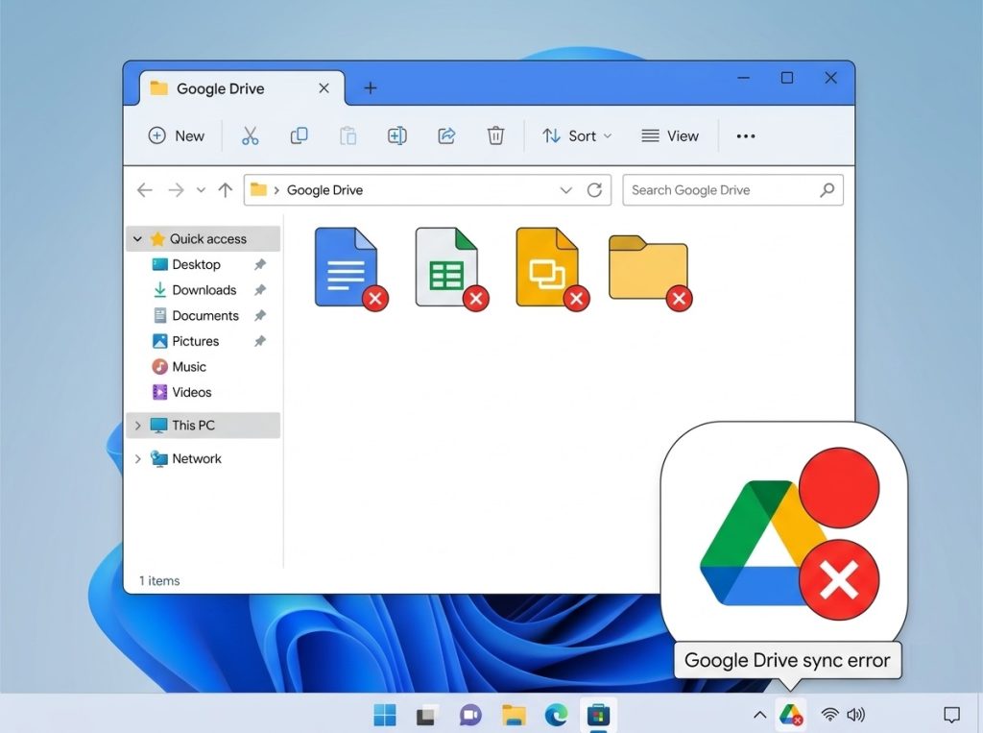
Task: Expand the This PC node
Action: click(x=138, y=426)
